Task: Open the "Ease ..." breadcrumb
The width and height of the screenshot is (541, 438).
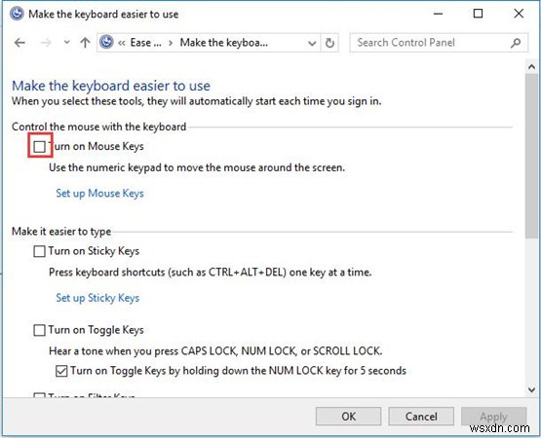Action: tap(145, 43)
